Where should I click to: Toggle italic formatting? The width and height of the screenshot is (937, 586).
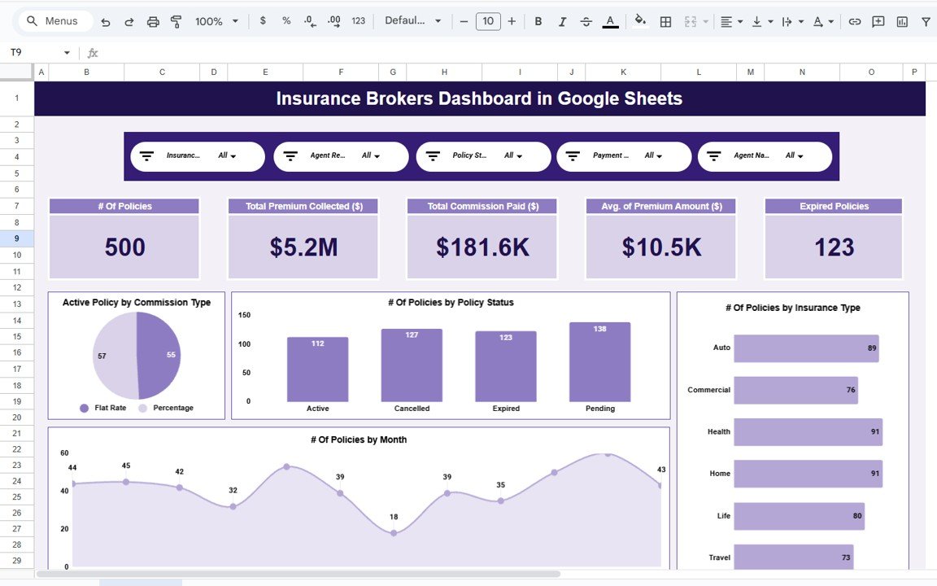click(562, 21)
